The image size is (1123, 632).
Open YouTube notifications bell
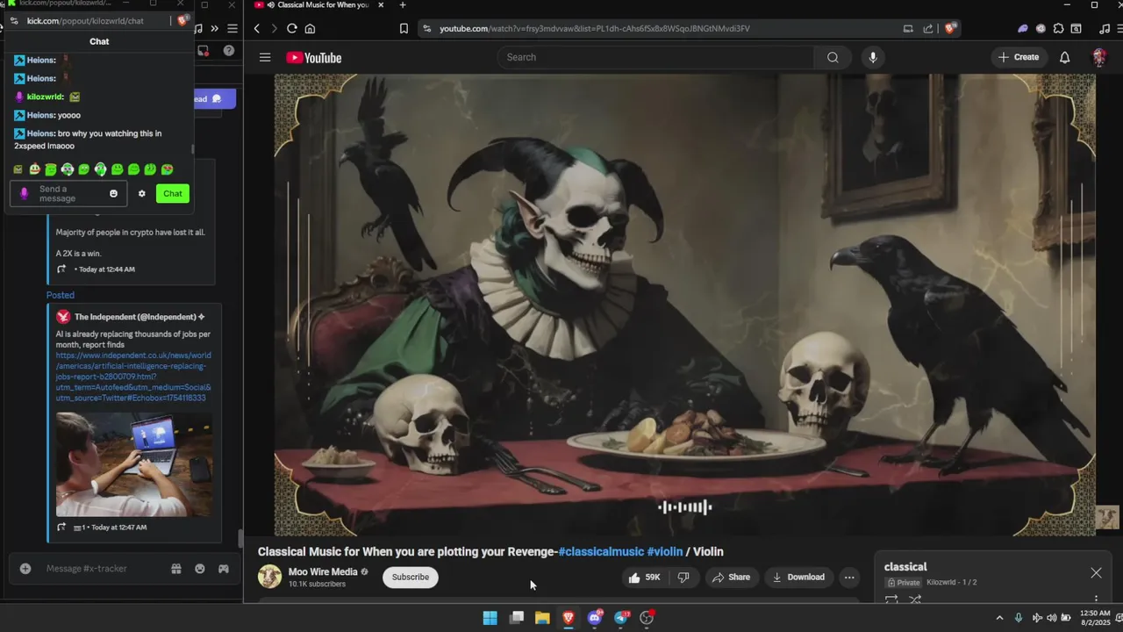click(x=1064, y=58)
